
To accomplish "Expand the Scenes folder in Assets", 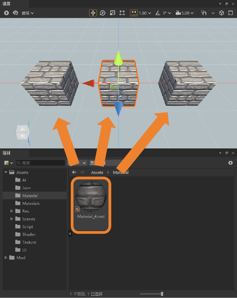I will [x=11, y=219].
